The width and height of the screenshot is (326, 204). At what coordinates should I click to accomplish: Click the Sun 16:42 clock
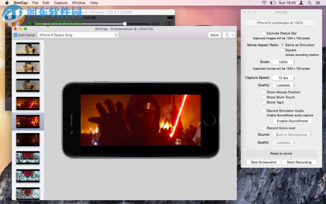287,3
